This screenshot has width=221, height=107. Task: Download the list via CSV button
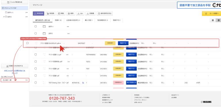pyautogui.click(x=80, y=14)
